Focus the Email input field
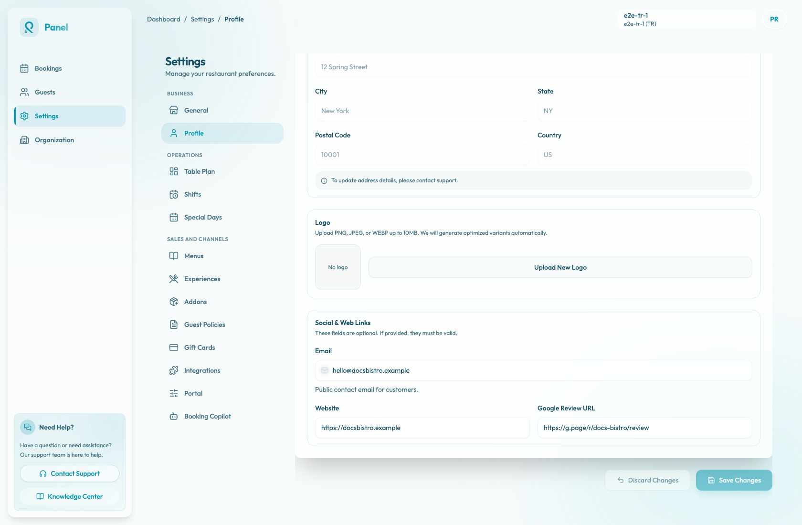802x525 pixels. pos(534,370)
